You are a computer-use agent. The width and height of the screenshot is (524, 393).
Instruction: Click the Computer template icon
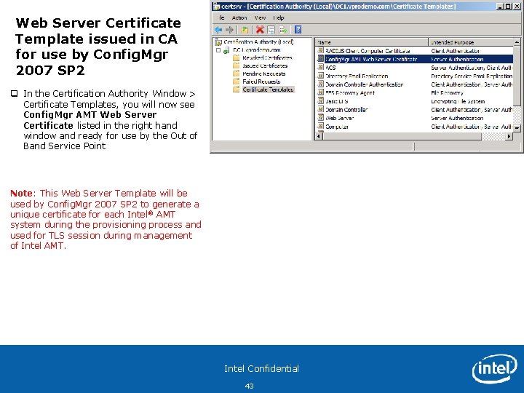pyautogui.click(x=320, y=126)
